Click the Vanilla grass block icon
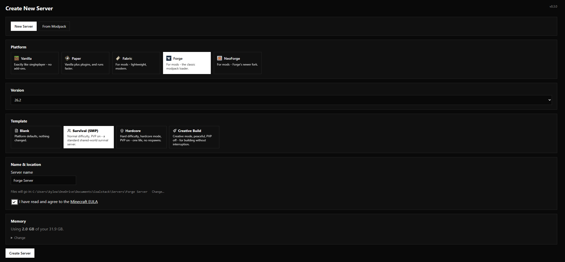The width and height of the screenshot is (565, 262). click(x=17, y=58)
